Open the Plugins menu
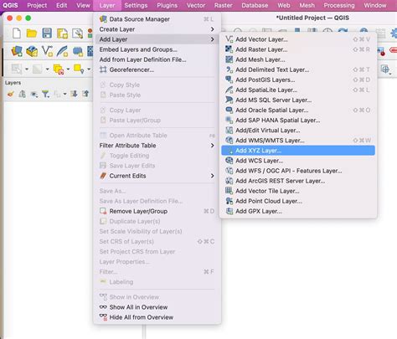The image size is (397, 339). (167, 5)
